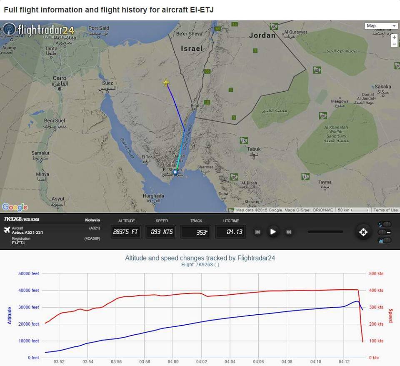Click the center-on-aircraft crosshair button
The image size is (400, 366).
tap(363, 232)
